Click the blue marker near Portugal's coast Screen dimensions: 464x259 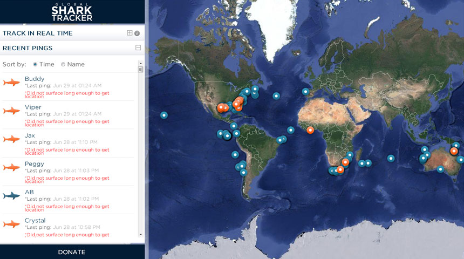305,91
